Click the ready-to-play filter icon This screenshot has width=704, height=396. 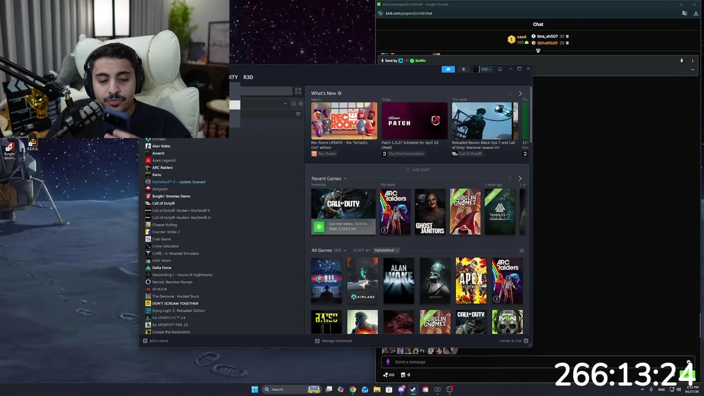(x=300, y=103)
